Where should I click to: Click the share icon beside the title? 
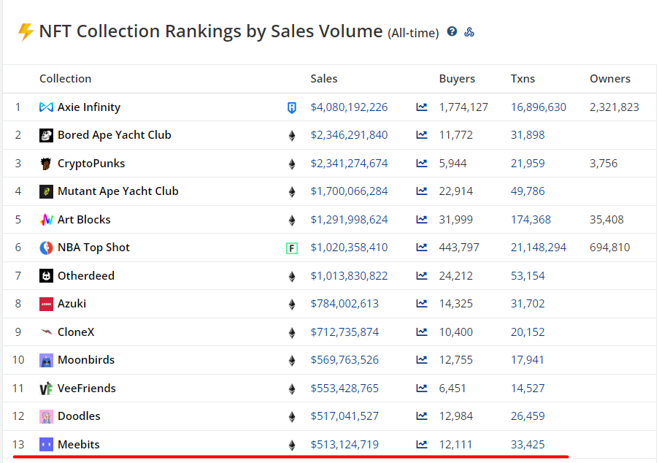469,32
